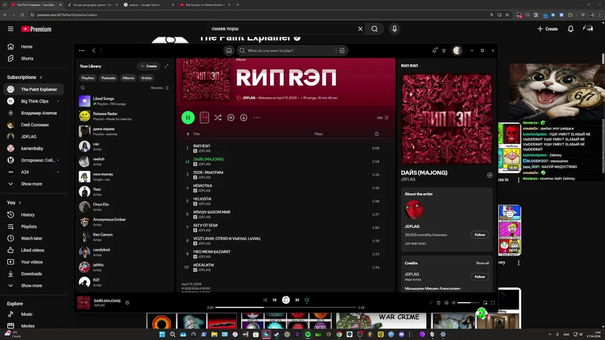This screenshot has width=605, height=340.
Task: Expand YouTube Subscriptions section
Action: (25, 77)
